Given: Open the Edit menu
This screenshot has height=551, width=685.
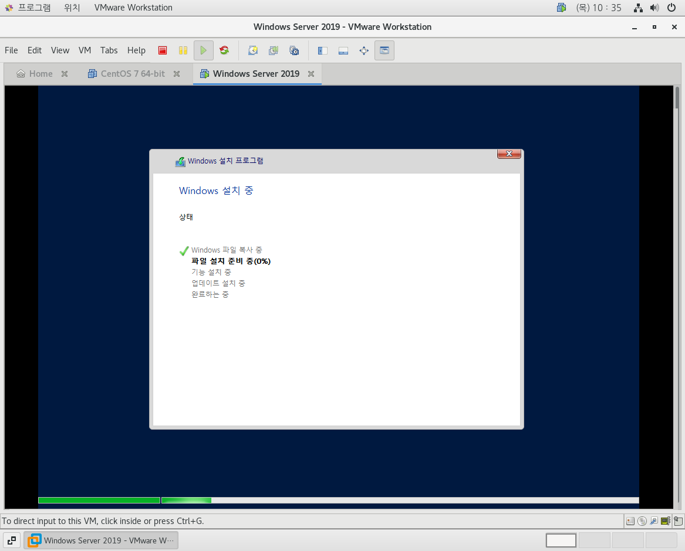Looking at the screenshot, I should coord(35,50).
